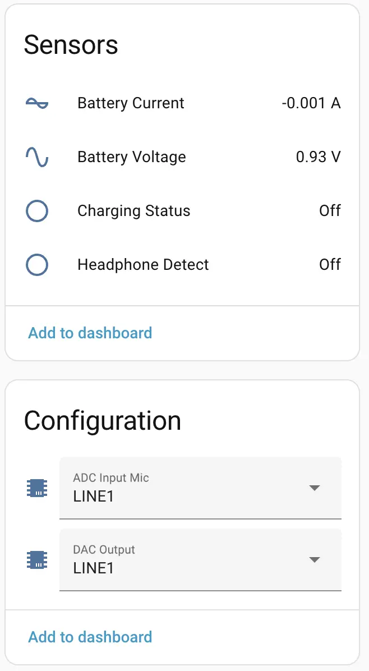The height and width of the screenshot is (671, 369).
Task: Expand the ADC Input Mic dropdown arrow
Action: pyautogui.click(x=315, y=488)
